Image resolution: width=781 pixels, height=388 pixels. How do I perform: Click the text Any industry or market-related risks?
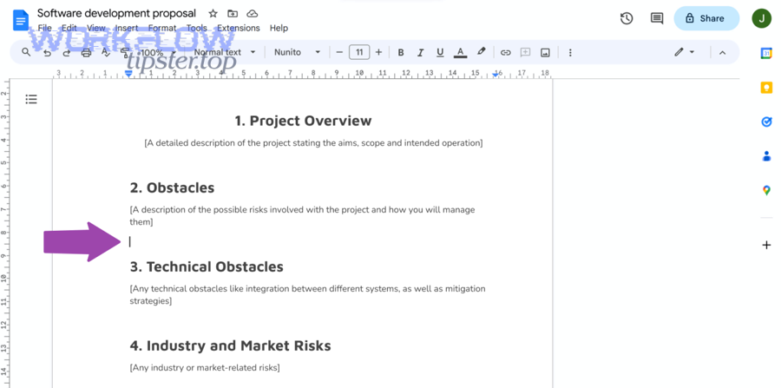pos(205,368)
